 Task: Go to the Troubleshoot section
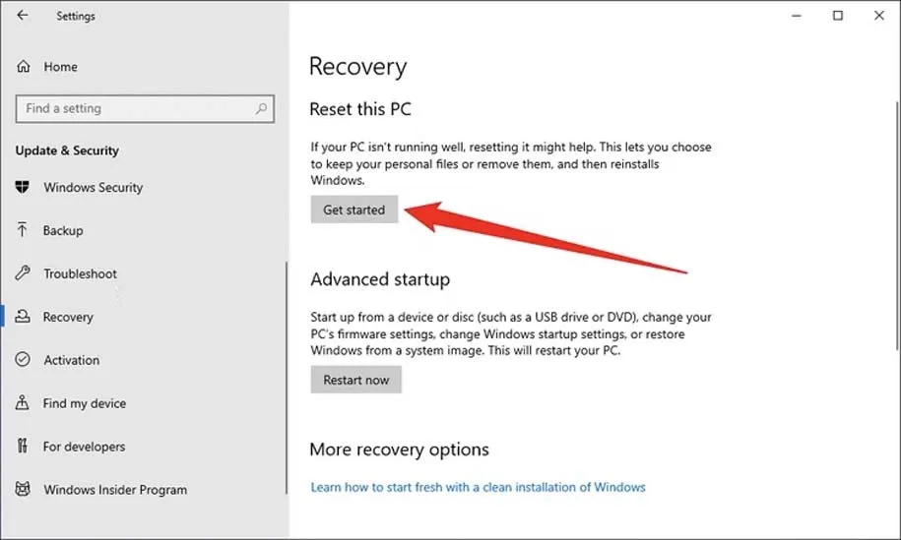coord(80,273)
